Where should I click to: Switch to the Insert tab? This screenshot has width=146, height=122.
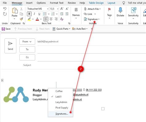[29, 3]
